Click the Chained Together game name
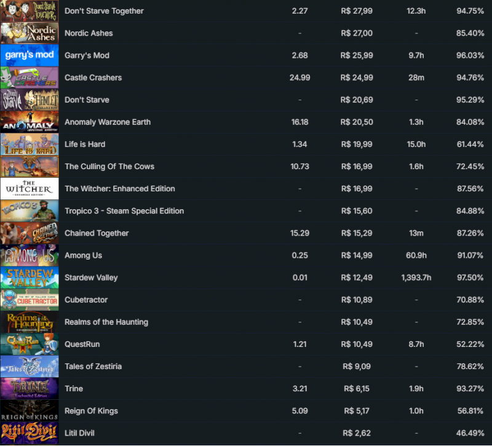Screen dimensions: 492x446 point(97,233)
